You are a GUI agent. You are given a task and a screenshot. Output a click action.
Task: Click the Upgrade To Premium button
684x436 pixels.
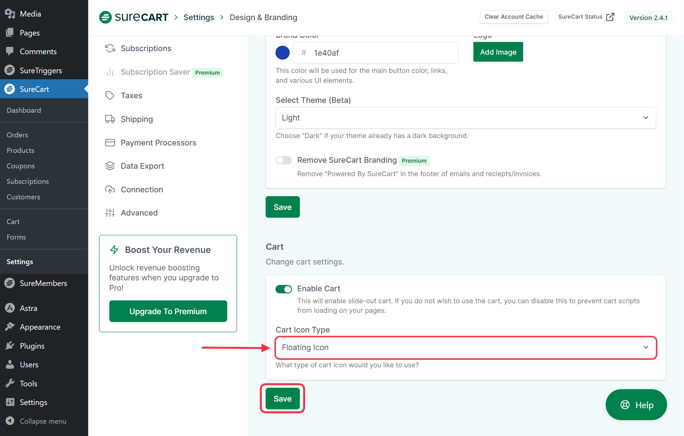(168, 311)
